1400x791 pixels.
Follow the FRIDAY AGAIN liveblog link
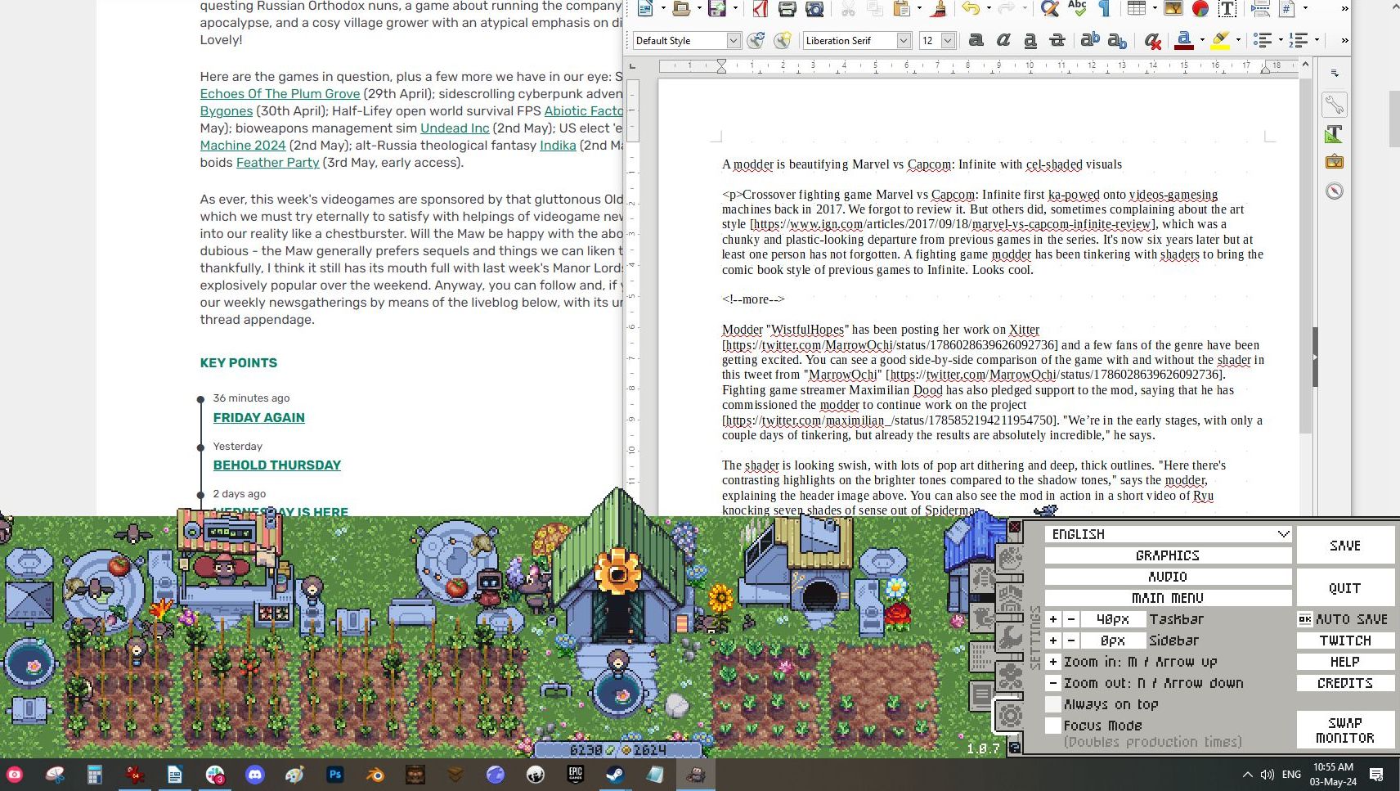click(x=258, y=417)
